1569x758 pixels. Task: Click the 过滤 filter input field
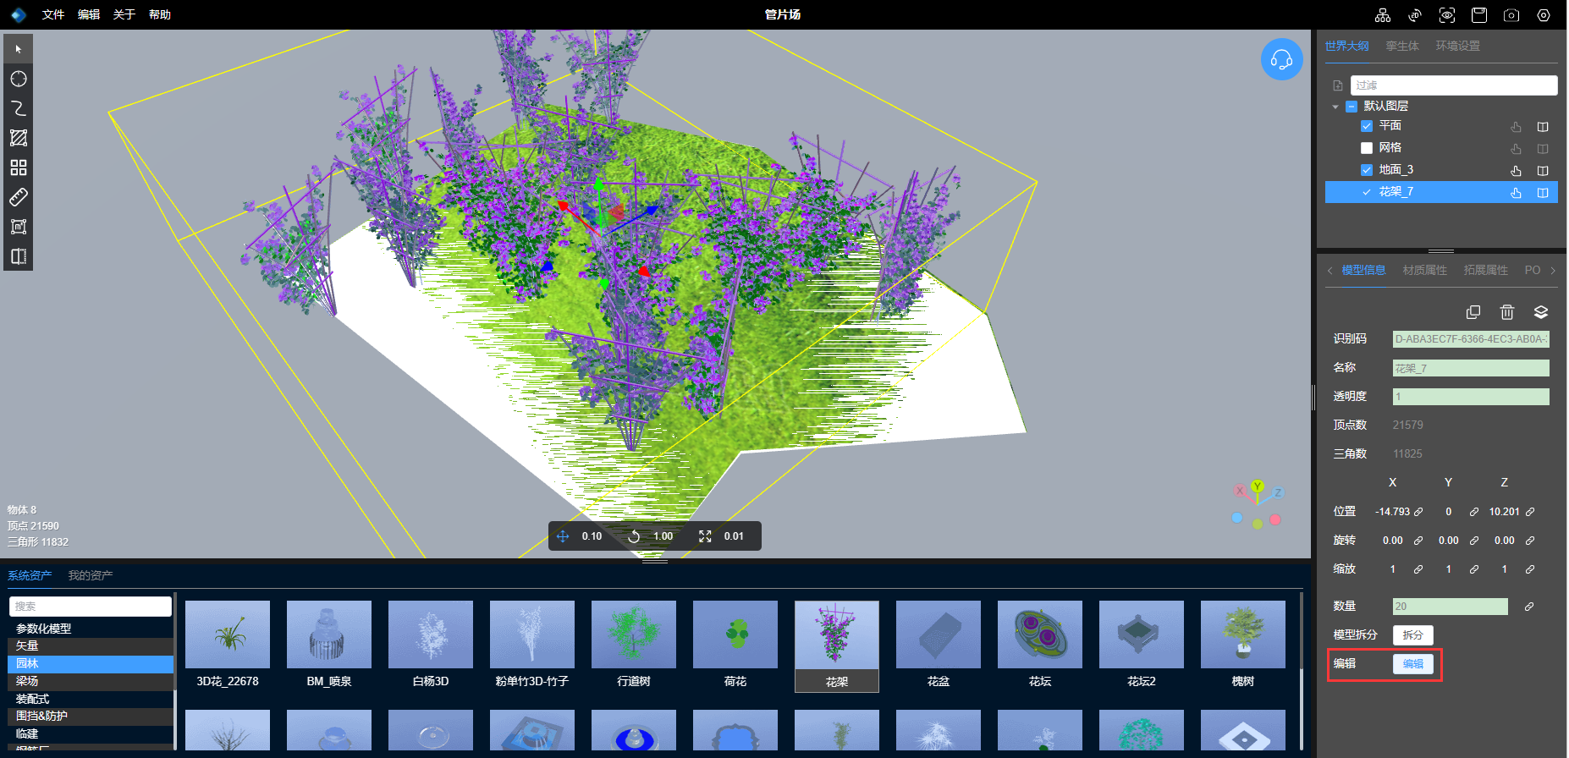(x=1454, y=85)
